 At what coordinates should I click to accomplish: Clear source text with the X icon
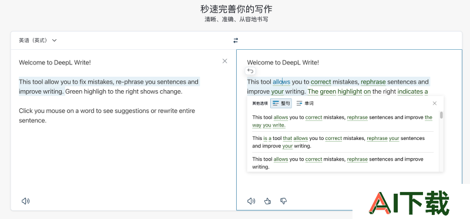(225, 61)
